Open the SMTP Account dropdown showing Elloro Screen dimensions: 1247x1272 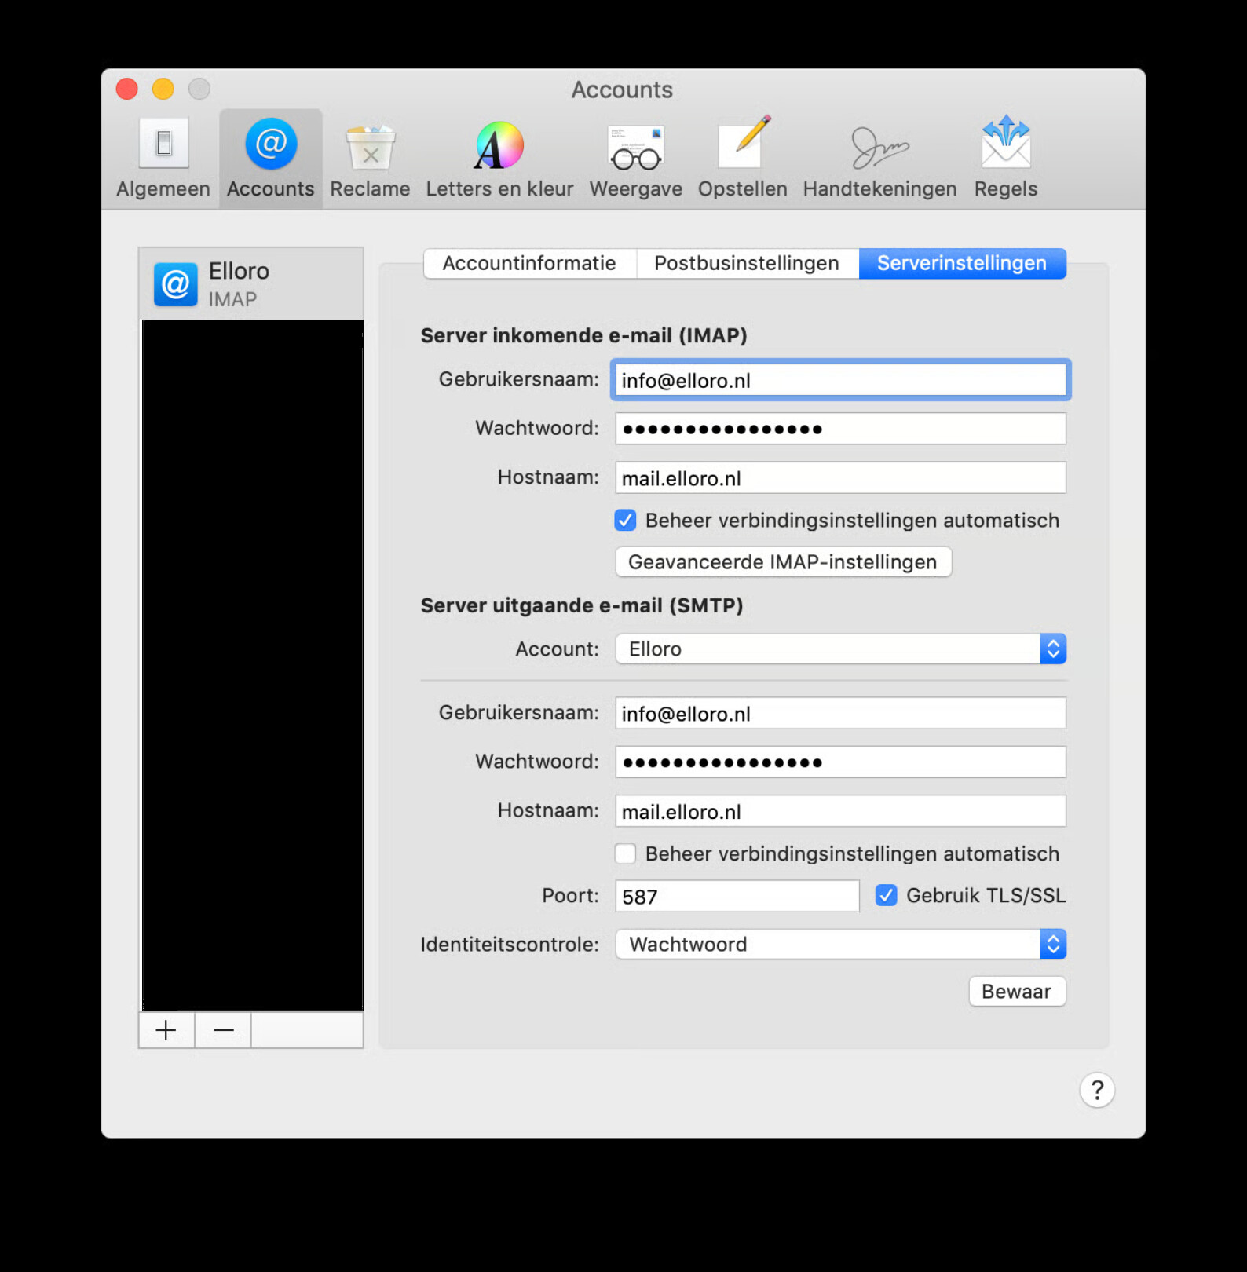click(840, 649)
